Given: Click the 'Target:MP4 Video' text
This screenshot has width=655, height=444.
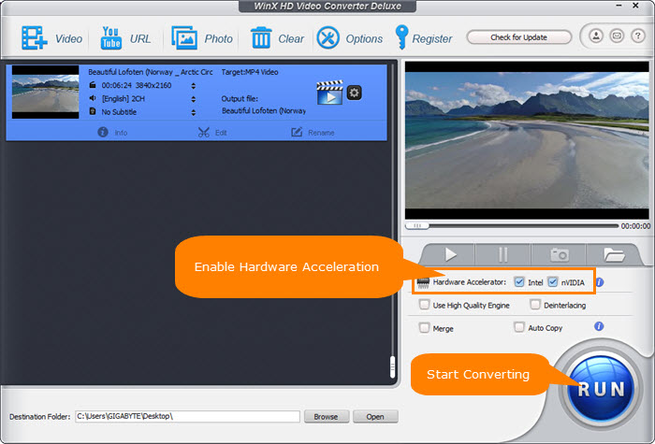Looking at the screenshot, I should click(x=250, y=72).
